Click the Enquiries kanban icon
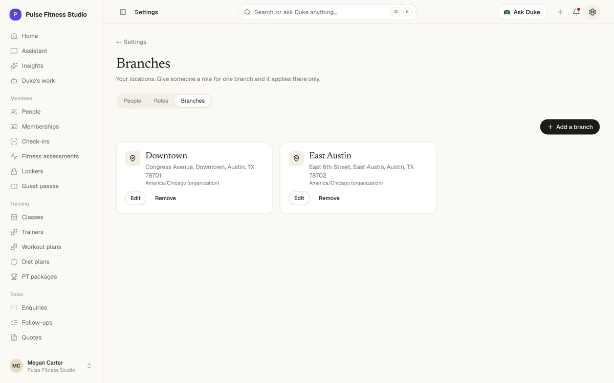This screenshot has width=614, height=383. point(14,308)
